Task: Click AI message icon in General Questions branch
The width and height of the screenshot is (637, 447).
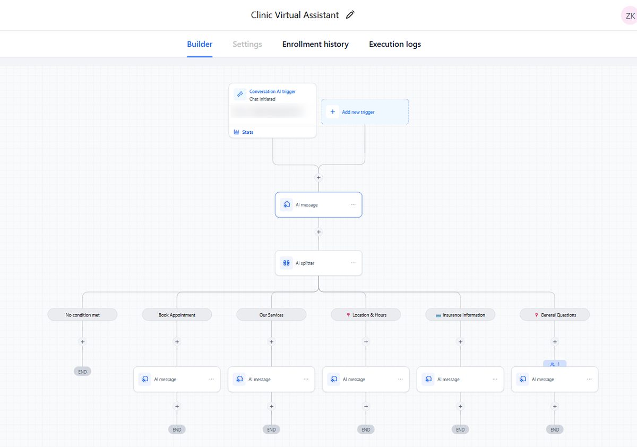Action: [523, 380]
